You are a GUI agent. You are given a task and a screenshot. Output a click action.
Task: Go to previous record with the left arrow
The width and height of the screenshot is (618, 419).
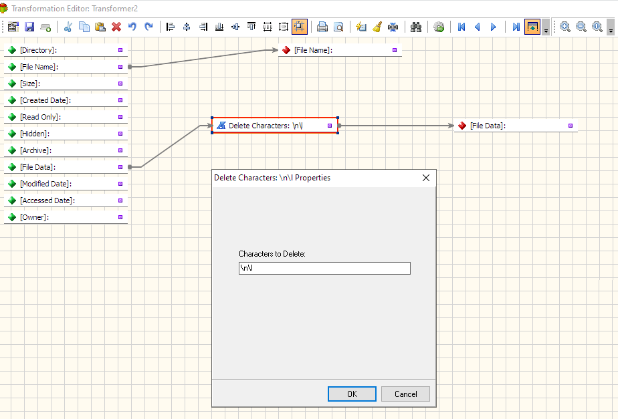(478, 27)
